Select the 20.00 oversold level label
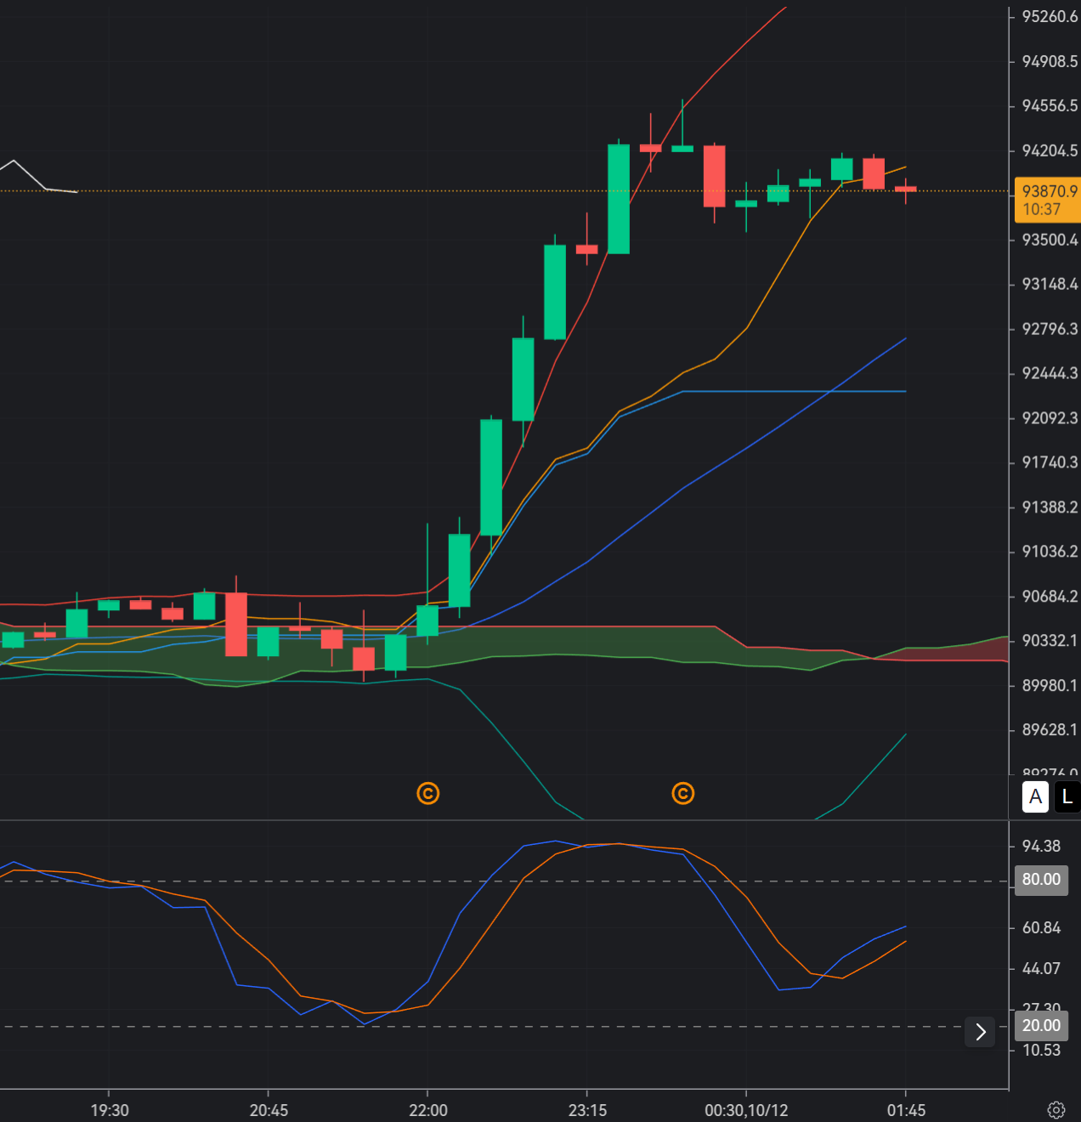This screenshot has width=1081, height=1122. pyautogui.click(x=1040, y=1026)
